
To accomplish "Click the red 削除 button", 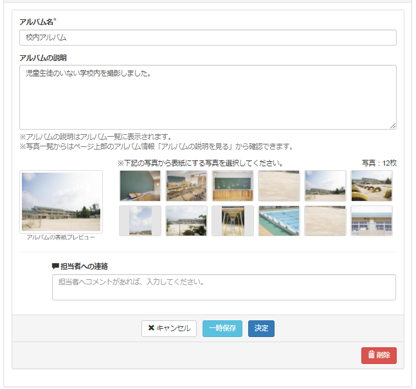I will [x=379, y=356].
